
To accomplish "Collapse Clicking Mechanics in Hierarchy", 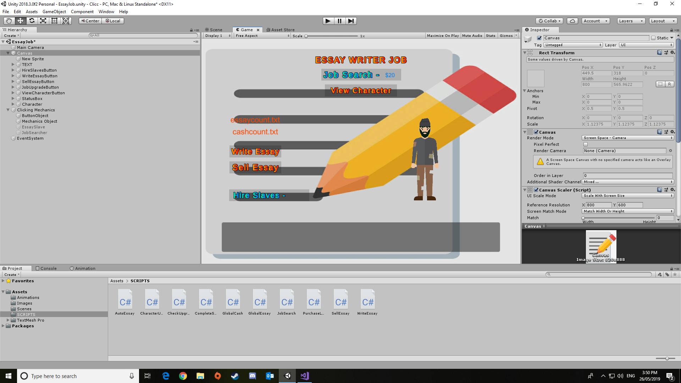I will coord(8,110).
